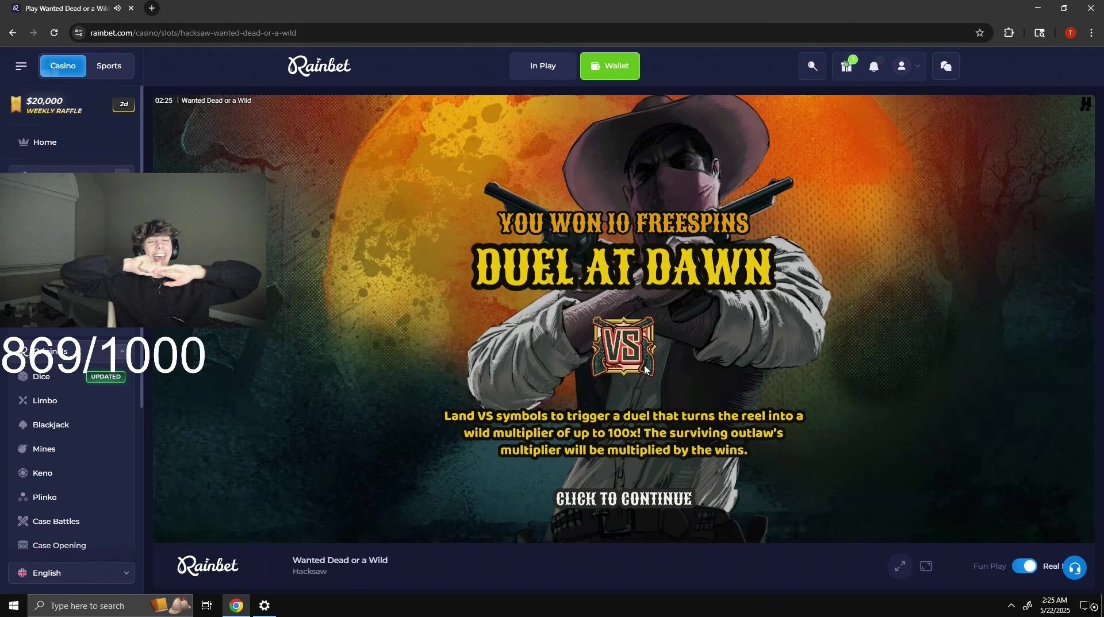Image resolution: width=1104 pixels, height=617 pixels.
Task: Open the Windows Start menu
Action: [x=14, y=606]
